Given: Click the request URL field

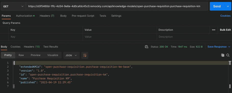Looking at the screenshot, I should [x=117, y=6].
